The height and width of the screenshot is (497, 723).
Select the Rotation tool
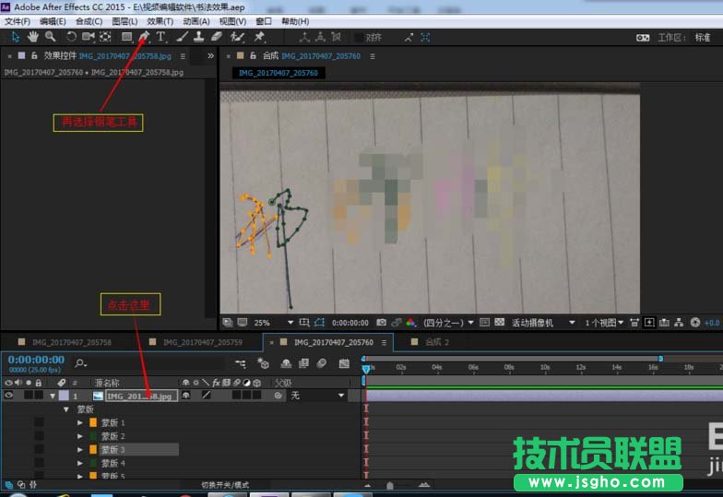point(71,37)
